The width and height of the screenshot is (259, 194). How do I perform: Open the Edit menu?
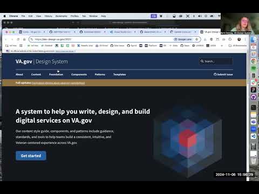pyautogui.click(x=31, y=16)
